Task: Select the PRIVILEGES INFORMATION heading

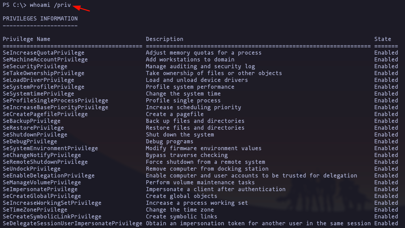Action: [40, 19]
